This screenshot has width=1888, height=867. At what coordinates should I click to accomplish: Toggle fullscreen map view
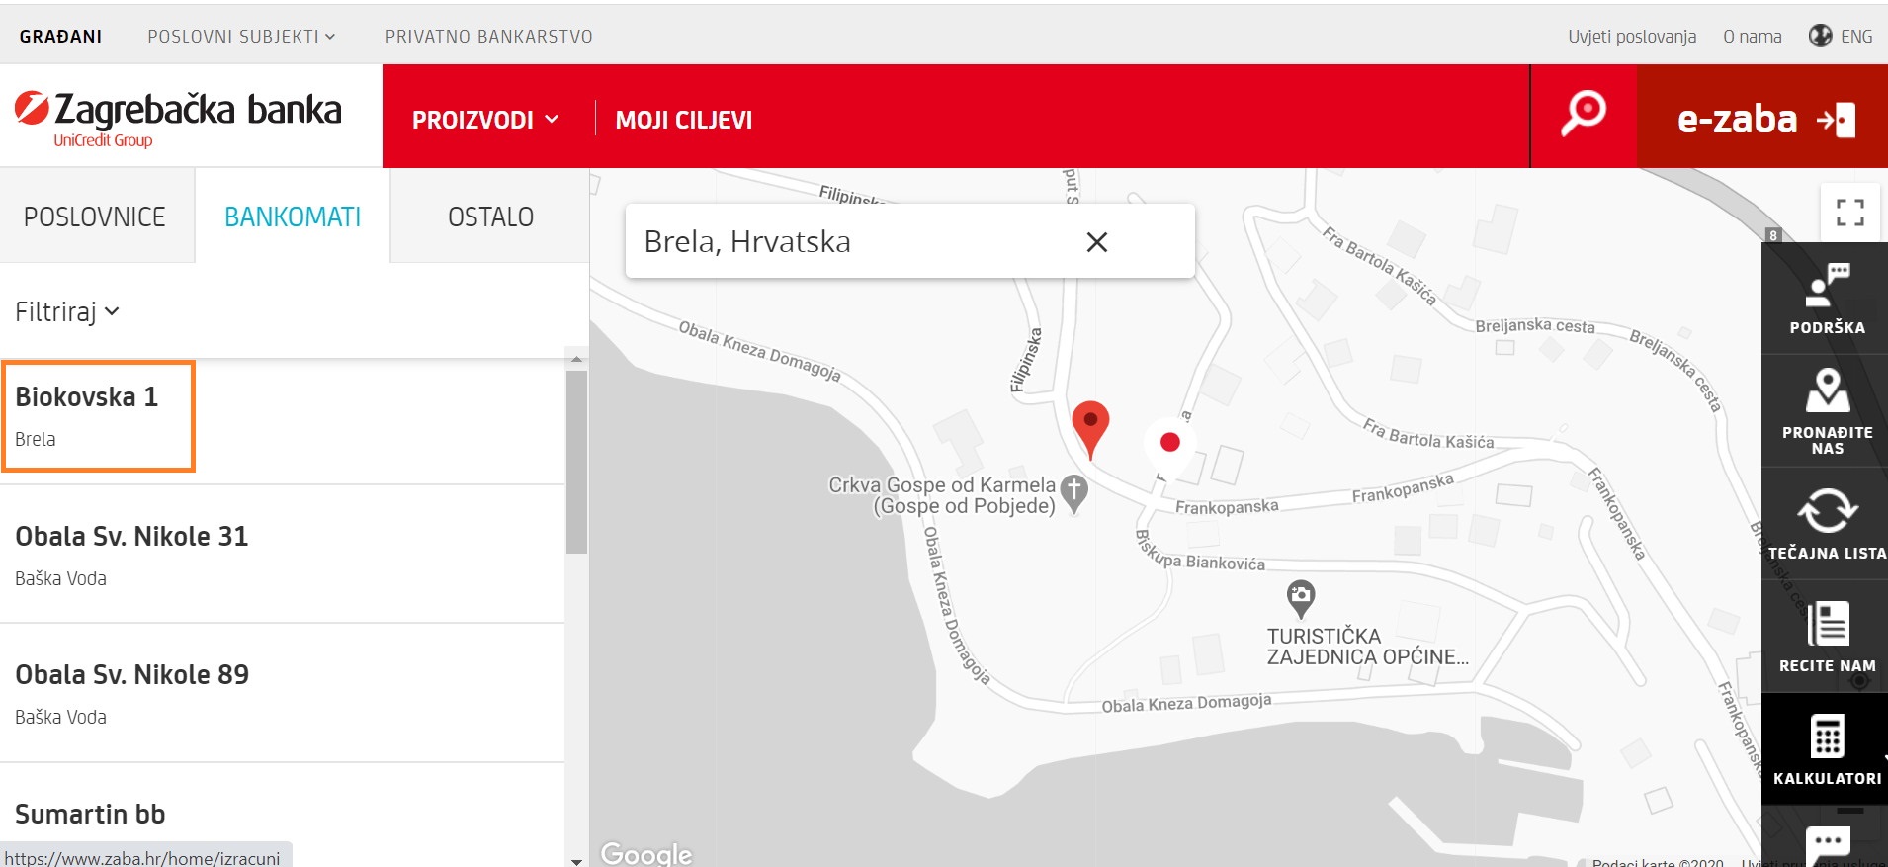(x=1849, y=212)
